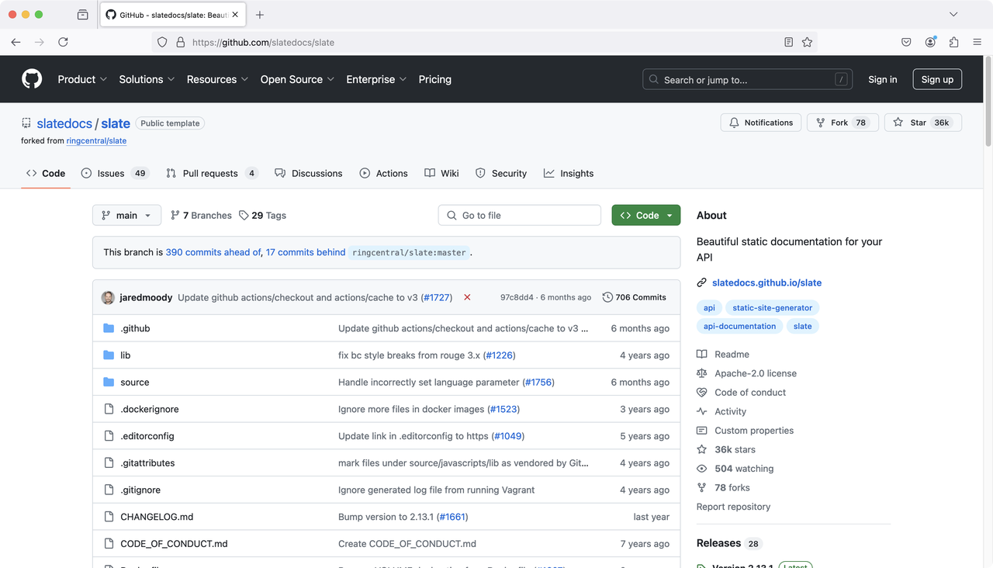Open the list all tabs chevron

953,15
